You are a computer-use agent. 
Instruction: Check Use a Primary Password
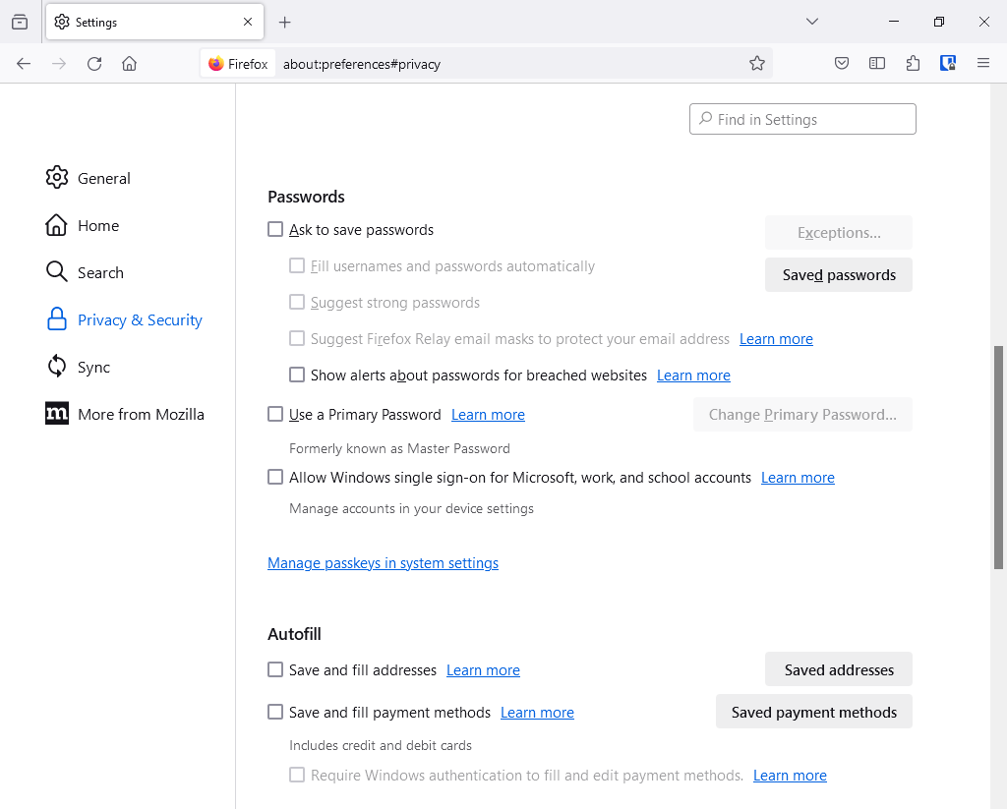click(x=275, y=415)
